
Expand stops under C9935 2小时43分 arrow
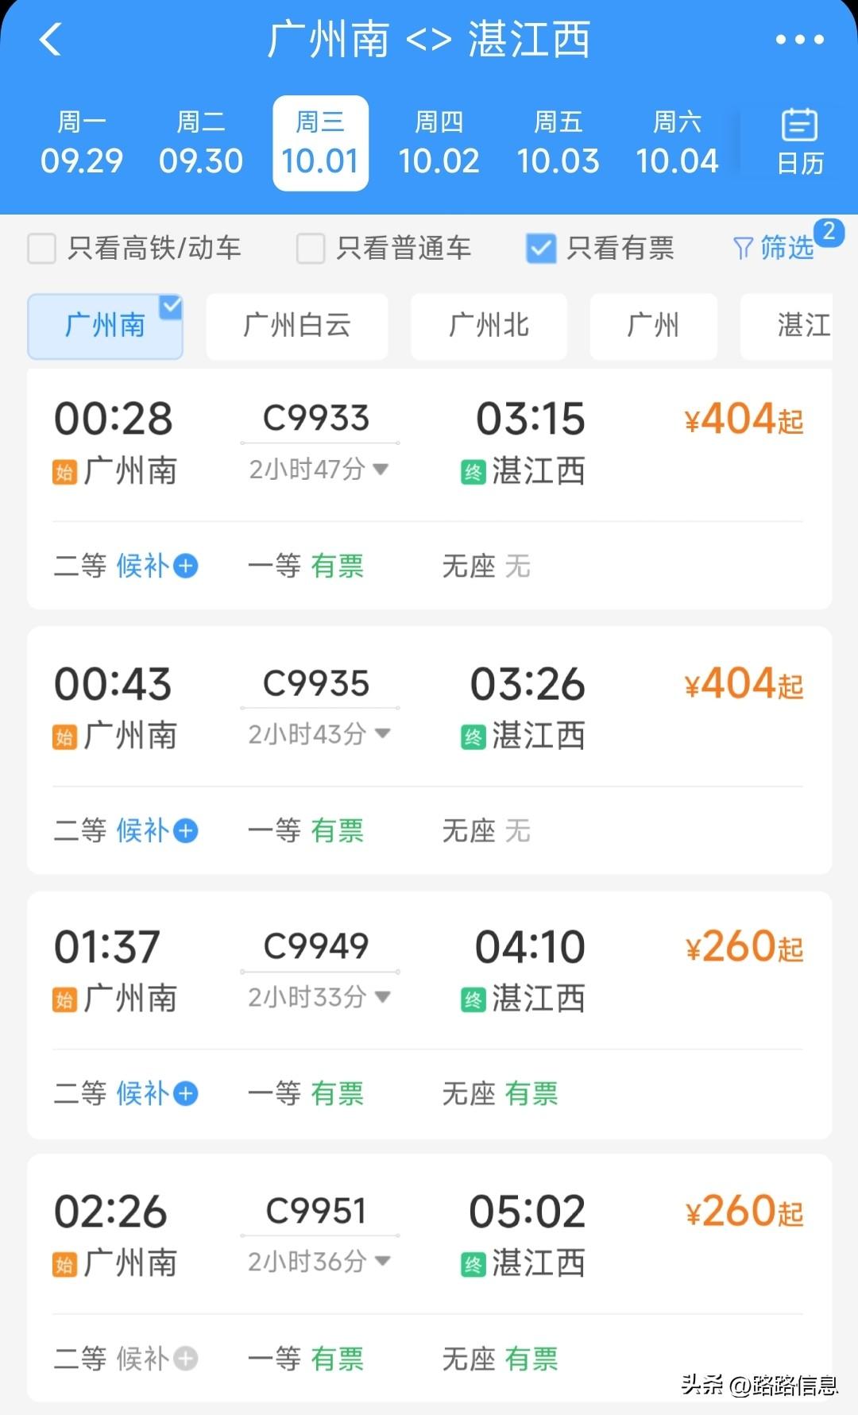[382, 733]
